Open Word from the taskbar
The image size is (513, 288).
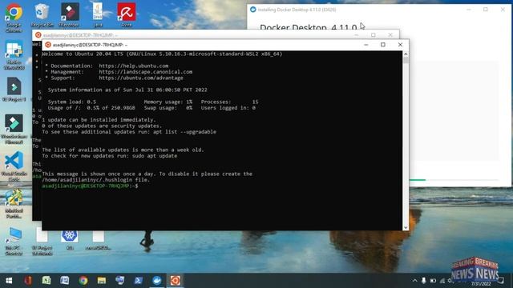click(x=64, y=281)
